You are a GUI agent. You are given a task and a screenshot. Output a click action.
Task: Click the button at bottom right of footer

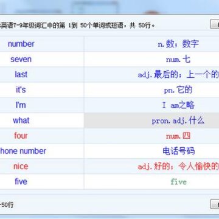click(x=215, y=204)
